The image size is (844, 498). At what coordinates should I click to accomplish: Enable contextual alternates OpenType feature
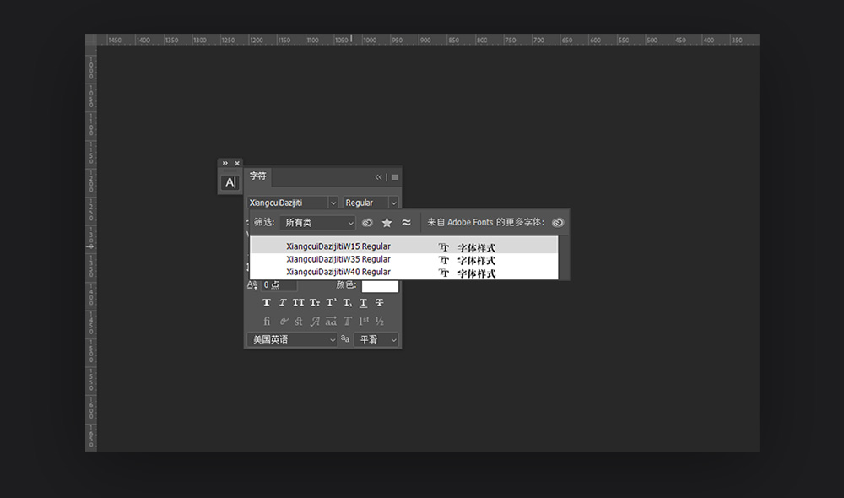(284, 322)
